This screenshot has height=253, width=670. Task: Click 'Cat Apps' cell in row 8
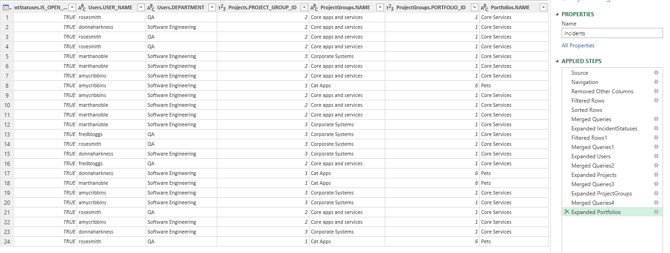(347, 85)
